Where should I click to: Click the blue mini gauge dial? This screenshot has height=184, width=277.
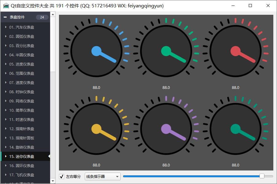[x=96, y=51]
